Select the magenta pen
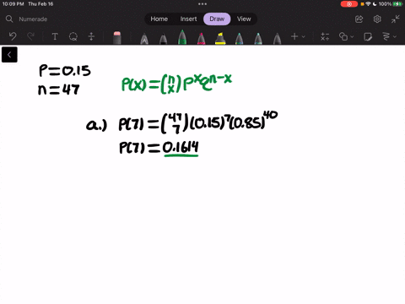Viewport: 405px width, 304px height. [201, 39]
